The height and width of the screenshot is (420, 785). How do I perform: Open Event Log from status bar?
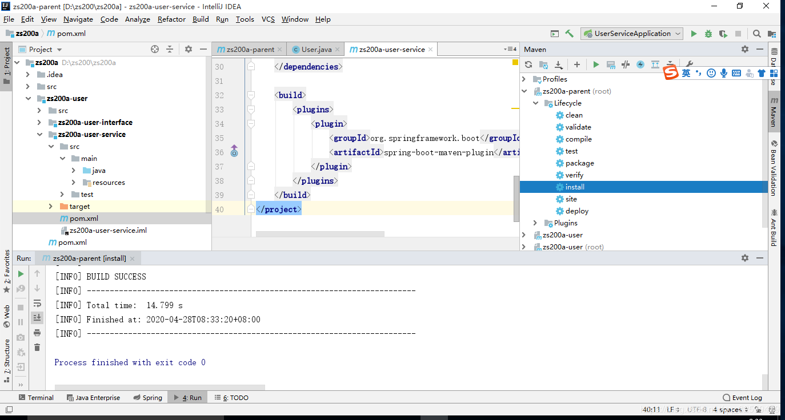[x=742, y=398]
